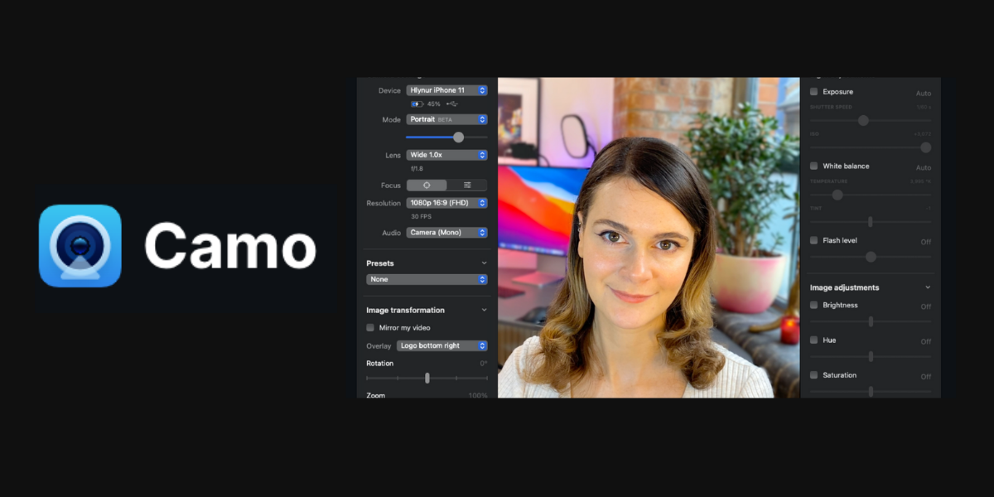Open the Audio dropdown Camera (Mono)

coord(446,233)
